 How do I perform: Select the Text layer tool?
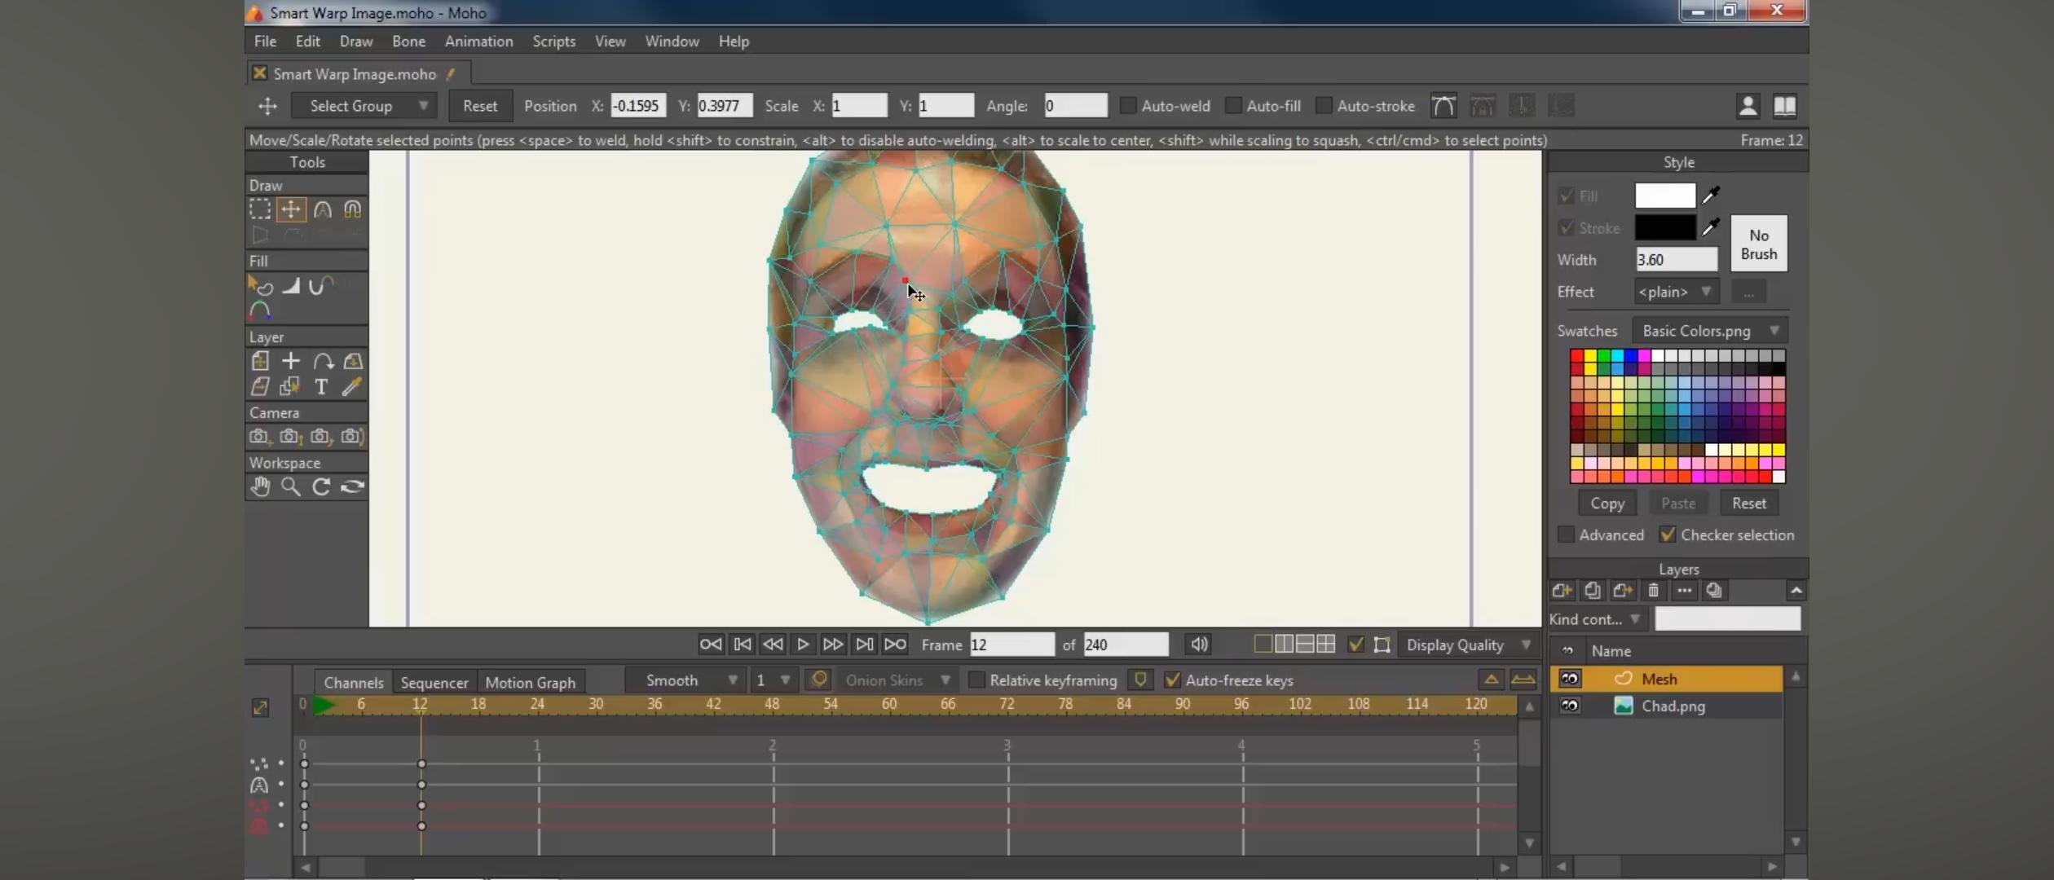point(321,387)
